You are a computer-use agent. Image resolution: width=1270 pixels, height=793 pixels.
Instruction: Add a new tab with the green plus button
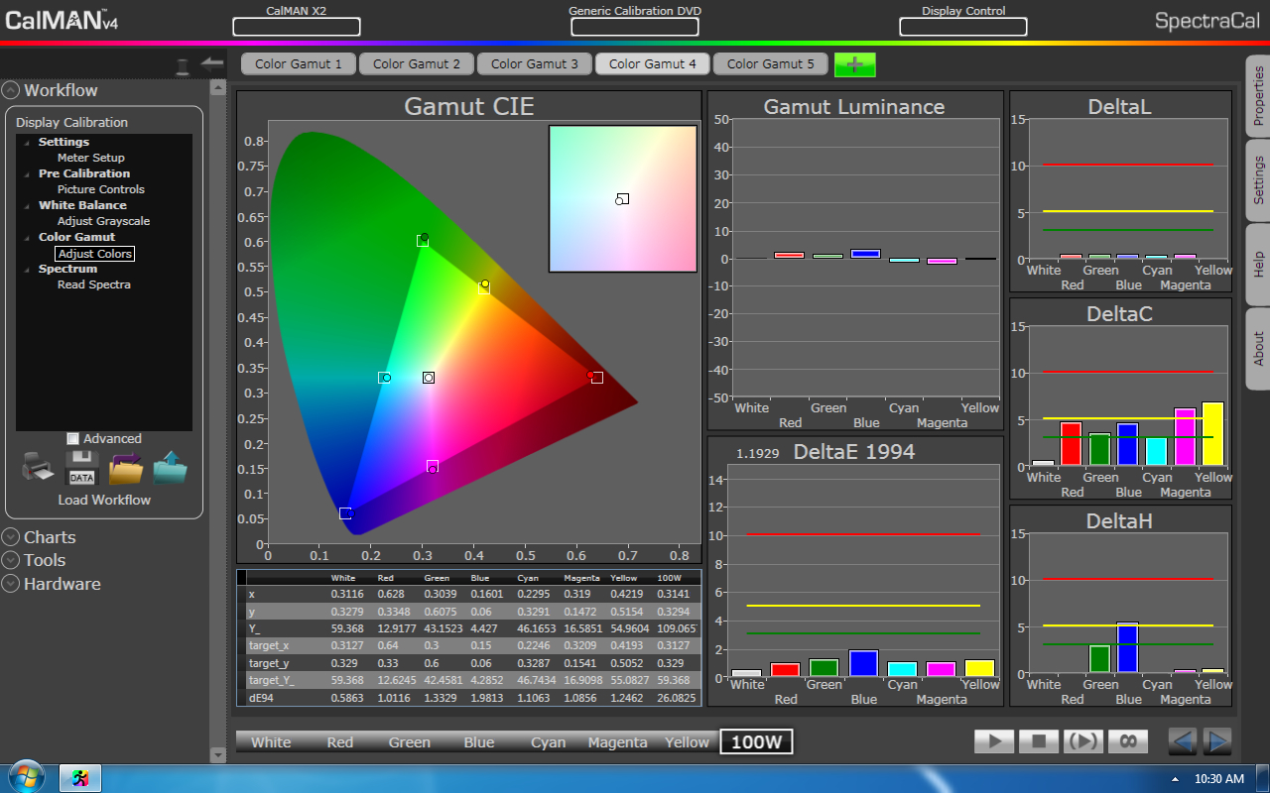pos(854,64)
